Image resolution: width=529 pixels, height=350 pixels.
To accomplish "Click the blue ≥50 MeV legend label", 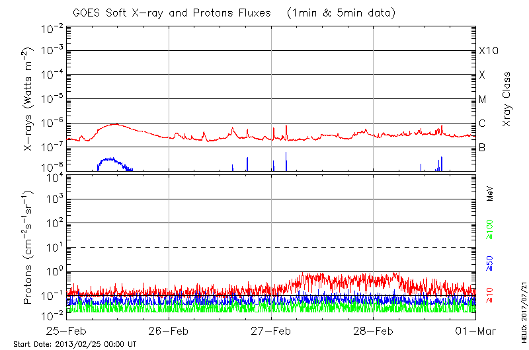I will [x=490, y=262].
